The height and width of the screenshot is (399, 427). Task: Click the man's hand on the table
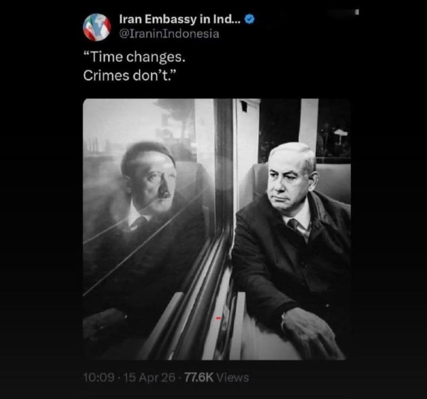309,330
